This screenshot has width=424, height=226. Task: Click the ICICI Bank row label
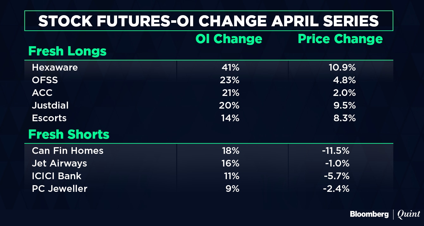57,176
